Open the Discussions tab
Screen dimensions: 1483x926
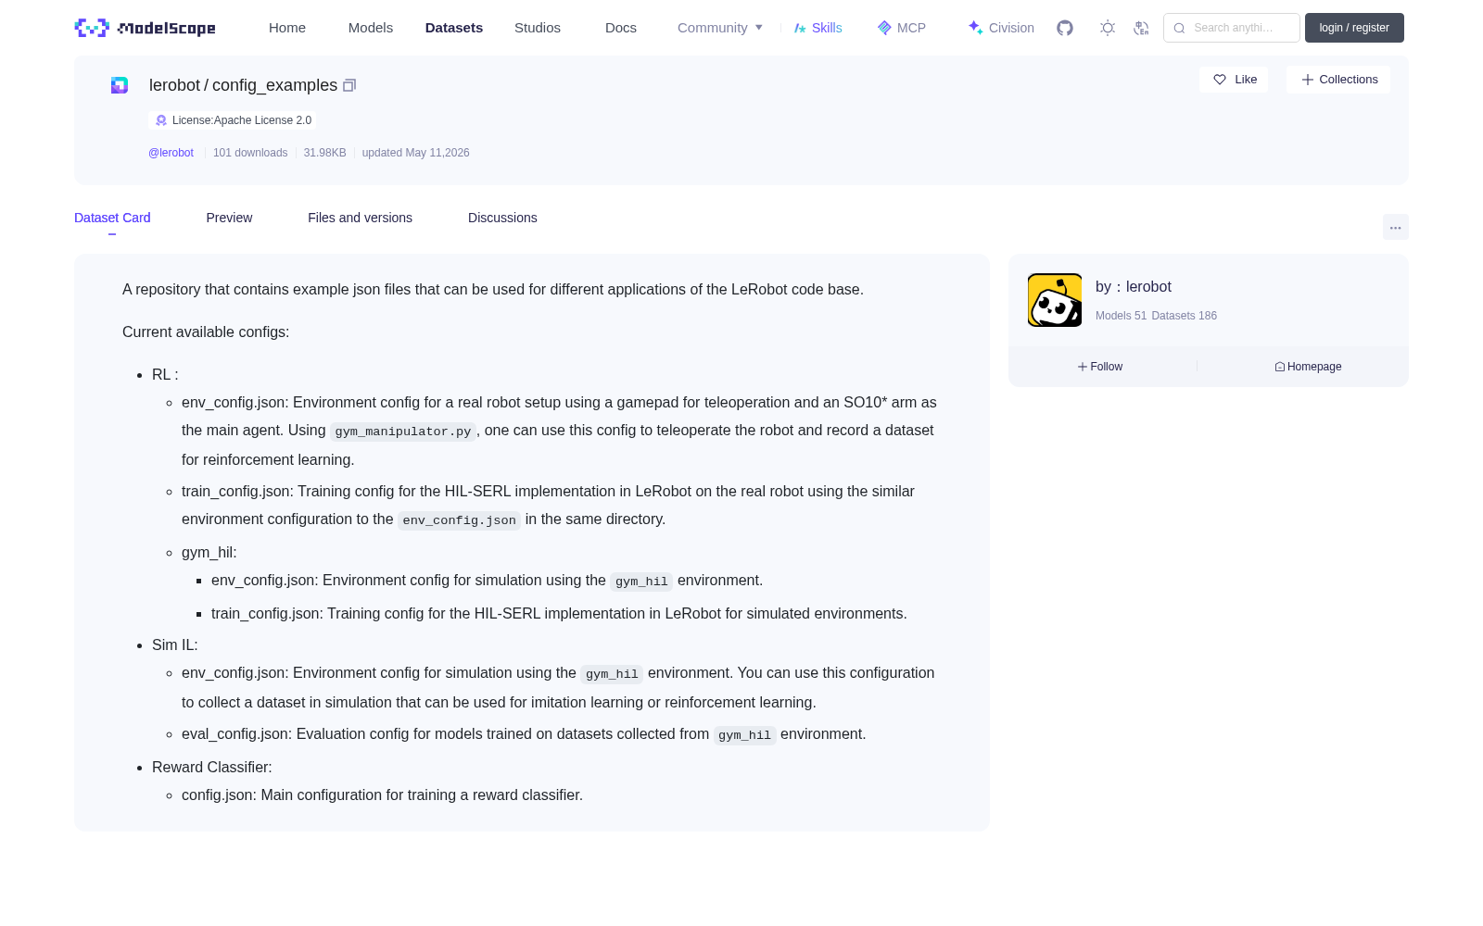pos(502,218)
